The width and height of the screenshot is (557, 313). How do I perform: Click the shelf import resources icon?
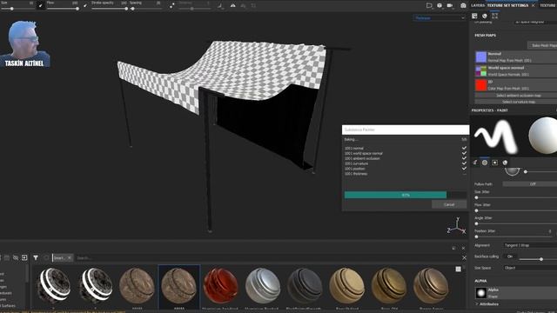click(24, 257)
